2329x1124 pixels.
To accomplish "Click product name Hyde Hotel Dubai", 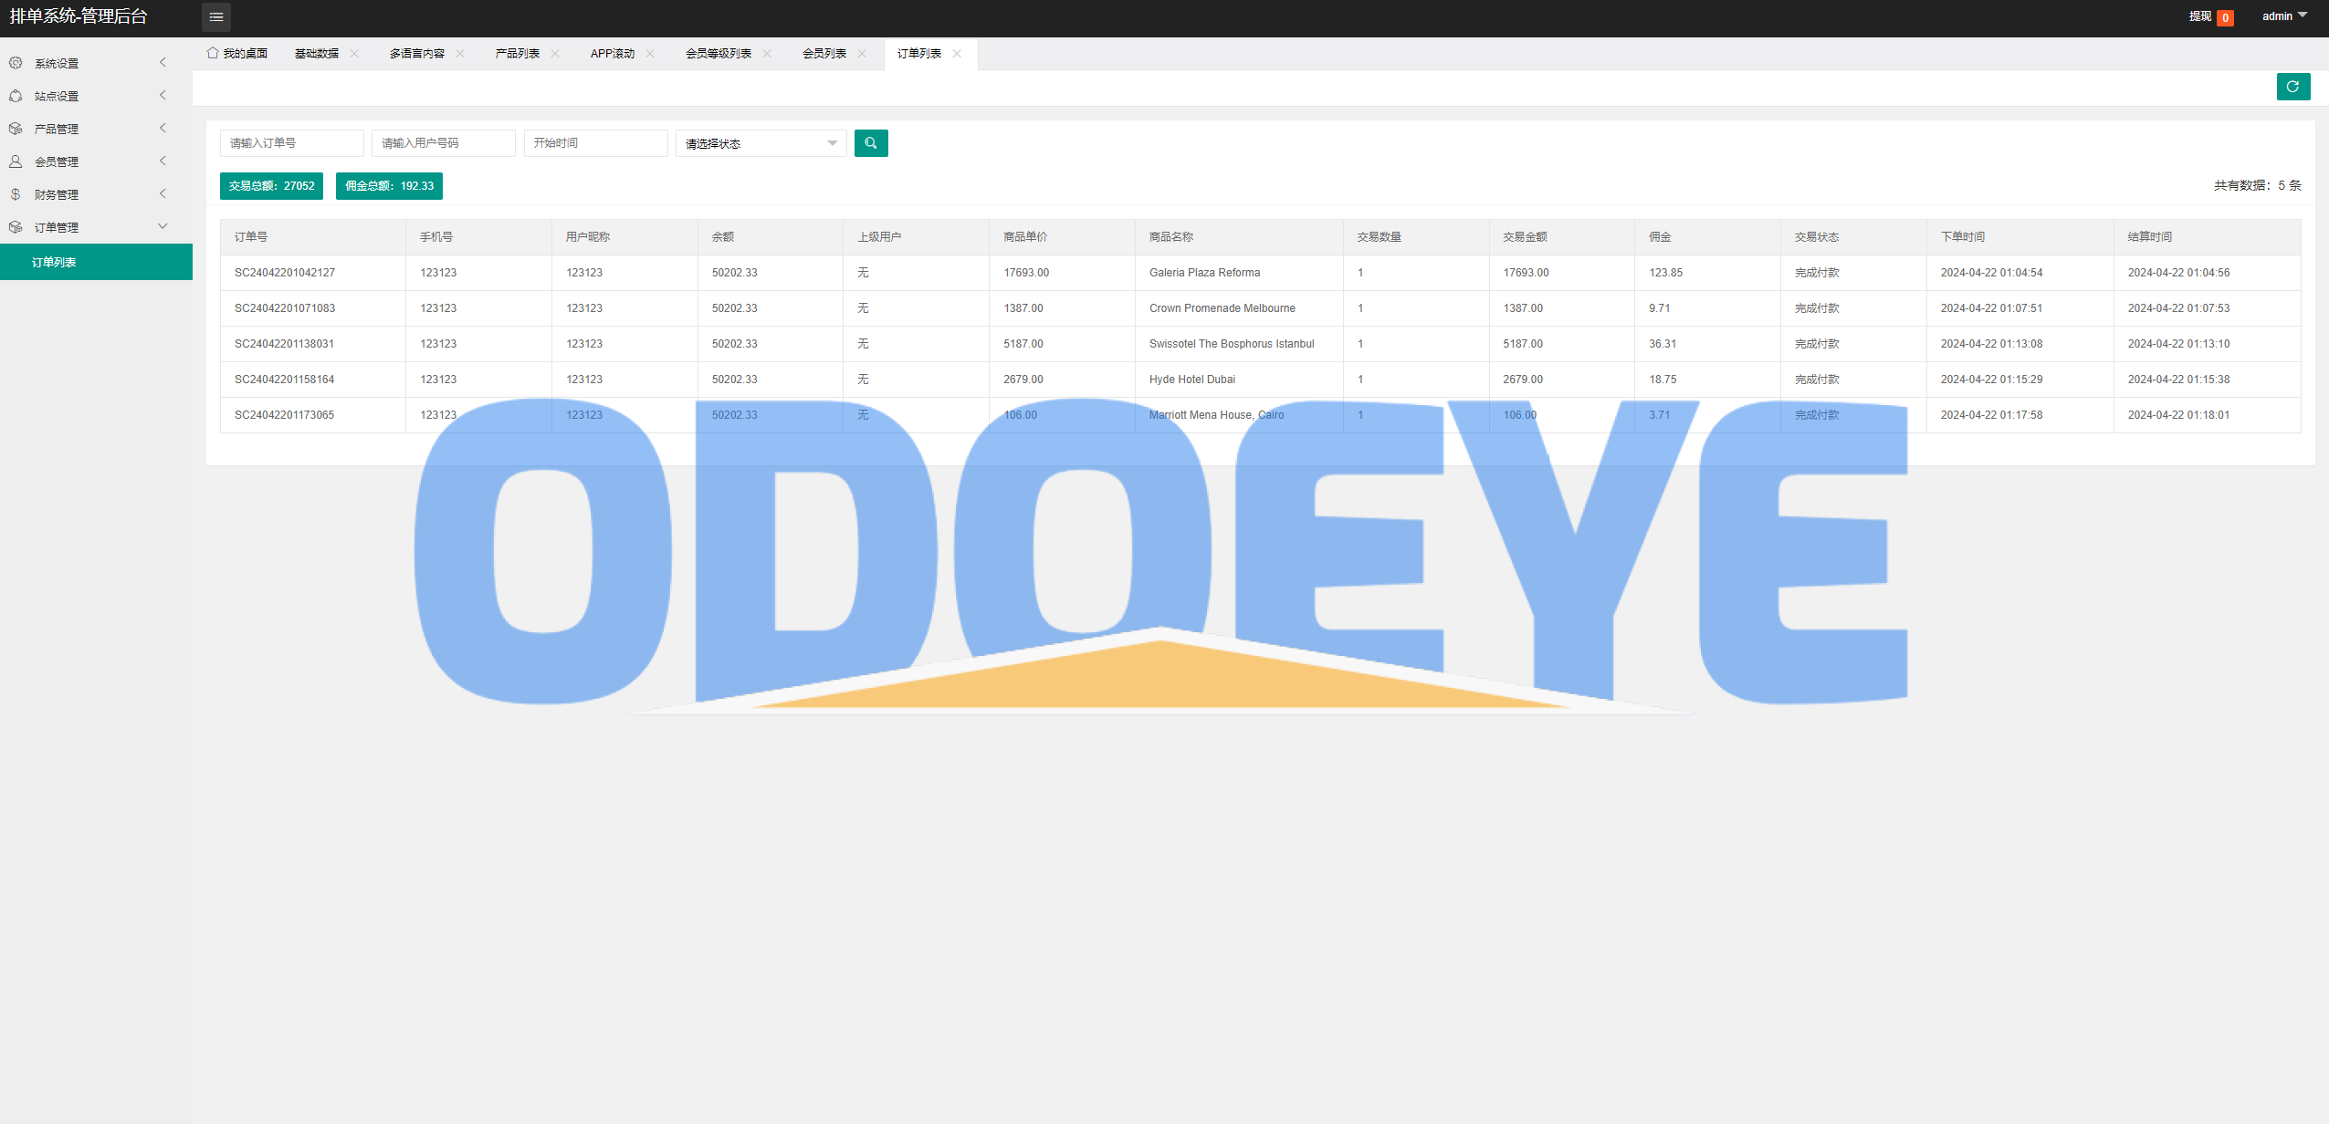I will [1192, 380].
